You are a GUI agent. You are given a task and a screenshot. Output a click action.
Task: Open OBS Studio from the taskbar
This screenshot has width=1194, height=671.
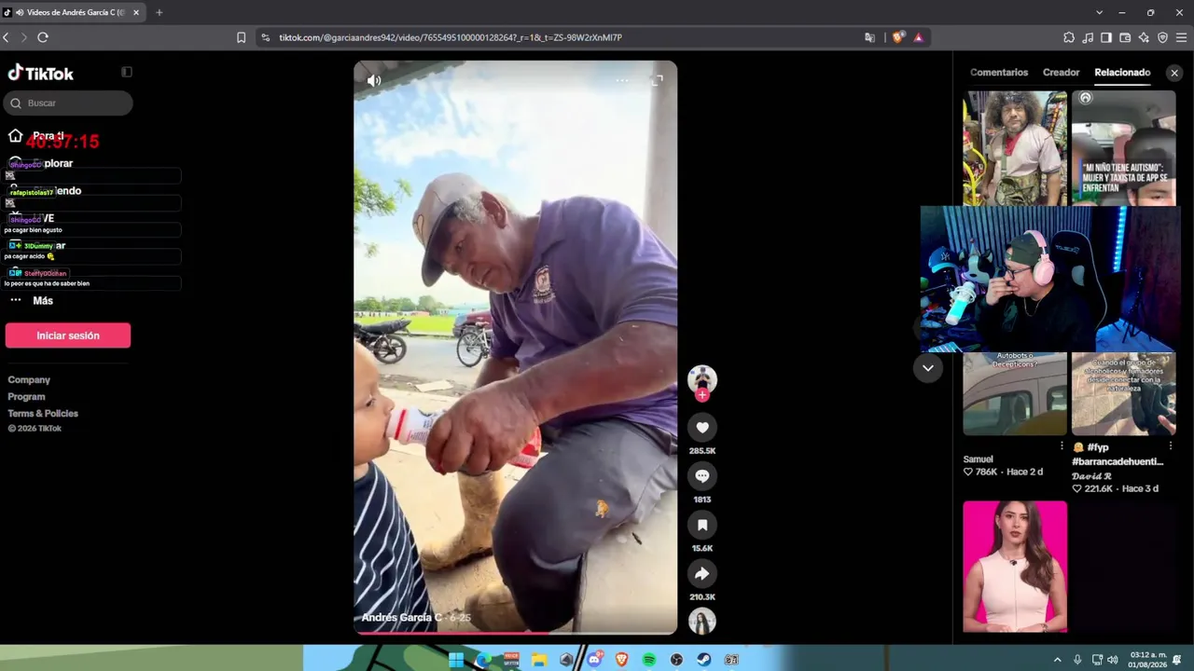tap(676, 660)
